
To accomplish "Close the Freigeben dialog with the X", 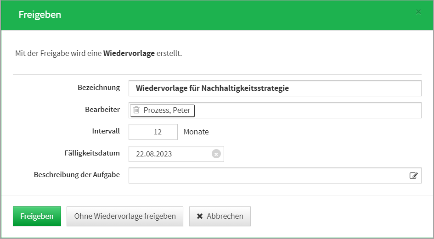I will (418, 12).
